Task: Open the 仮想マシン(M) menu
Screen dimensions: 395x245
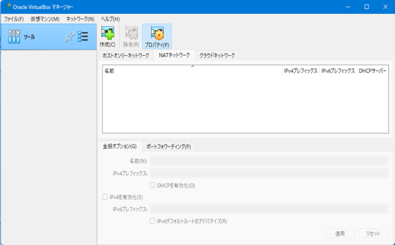Action: 45,19
